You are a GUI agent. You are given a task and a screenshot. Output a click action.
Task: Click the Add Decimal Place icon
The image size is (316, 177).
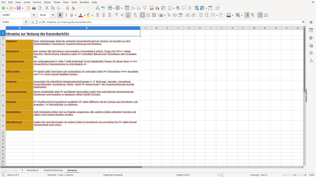coord(188,15)
